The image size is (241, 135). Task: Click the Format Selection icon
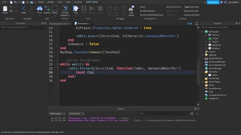click(65, 8)
